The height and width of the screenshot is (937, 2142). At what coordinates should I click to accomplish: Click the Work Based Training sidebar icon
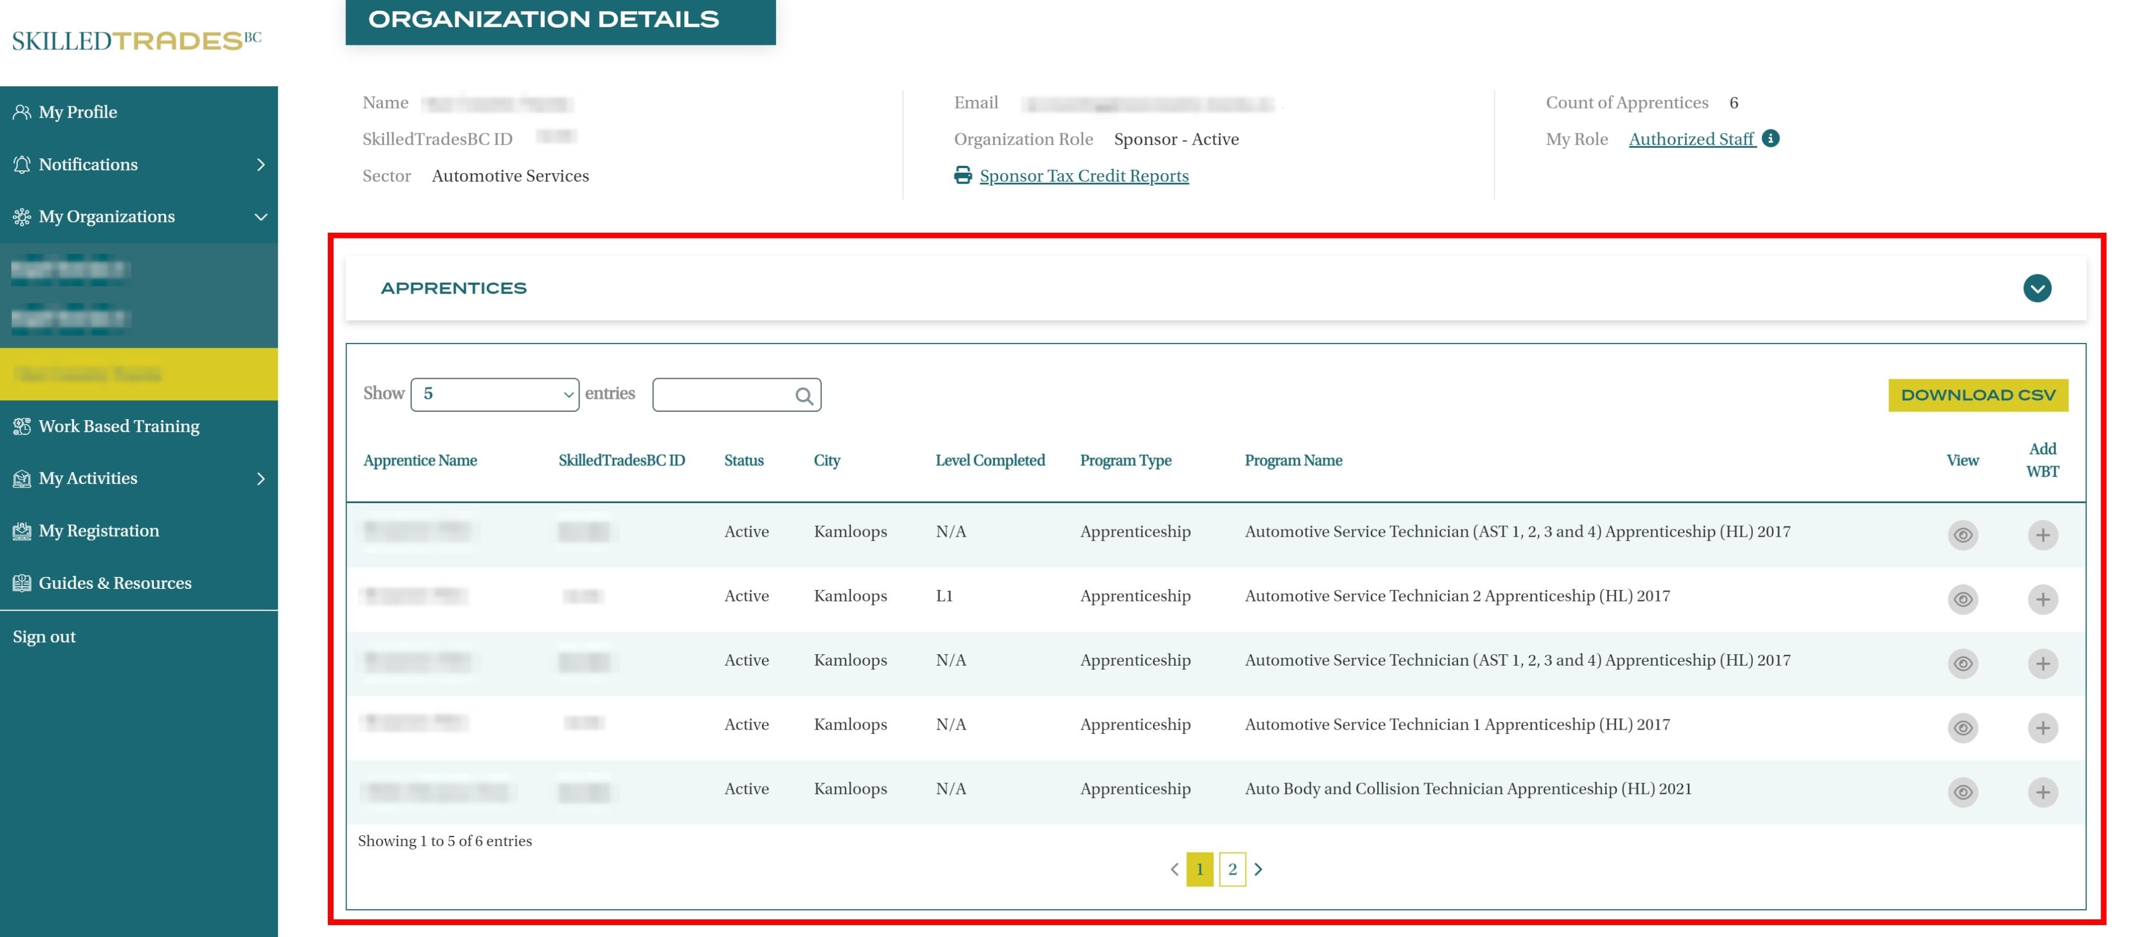(22, 426)
